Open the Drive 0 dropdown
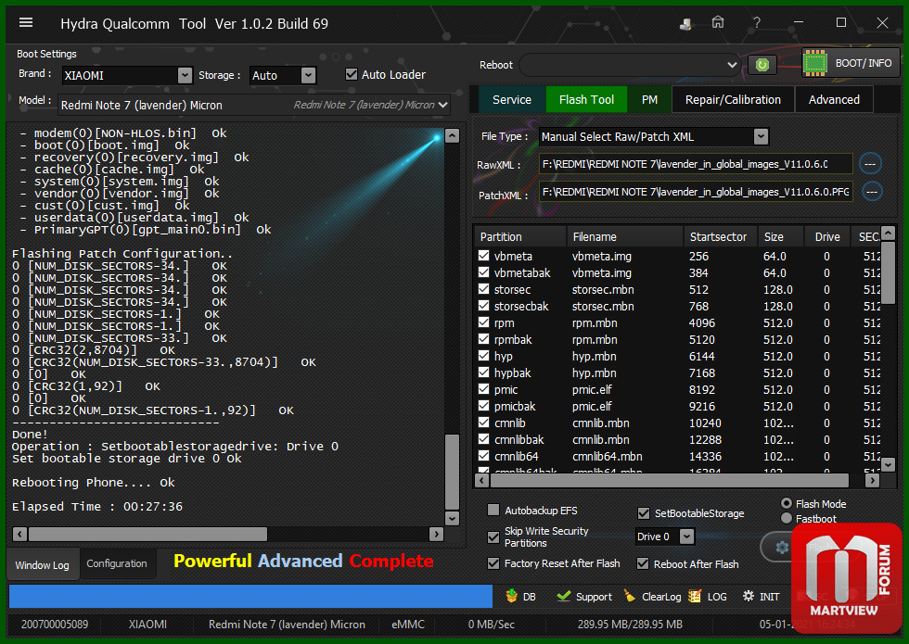This screenshot has width=909, height=644. click(x=687, y=537)
